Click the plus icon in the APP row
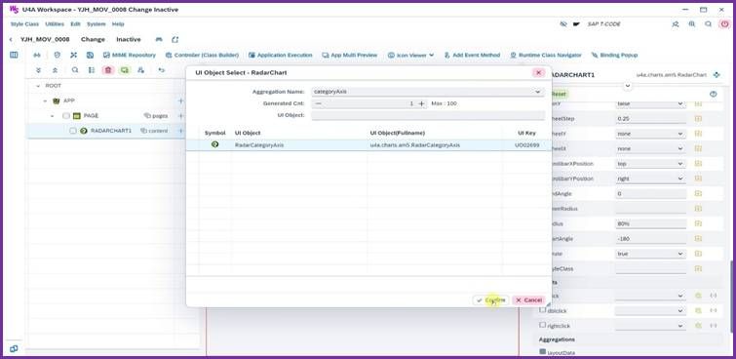Image resolution: width=736 pixels, height=359 pixels. pyautogui.click(x=180, y=100)
